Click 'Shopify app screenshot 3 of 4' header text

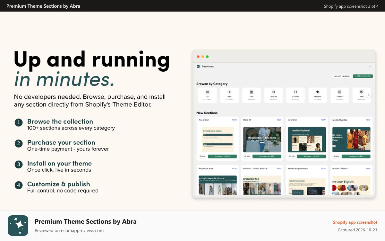click(351, 6)
